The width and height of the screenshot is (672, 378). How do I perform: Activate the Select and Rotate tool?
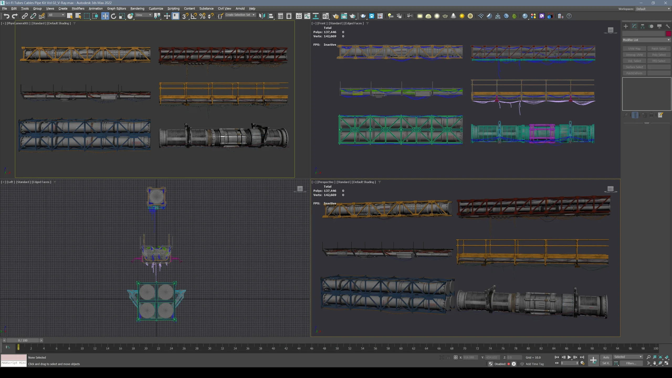(x=113, y=16)
